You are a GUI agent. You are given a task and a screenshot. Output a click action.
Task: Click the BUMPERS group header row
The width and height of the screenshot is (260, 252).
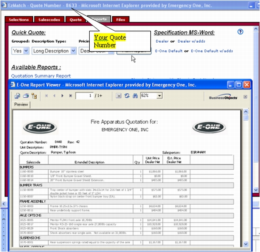click(126, 167)
